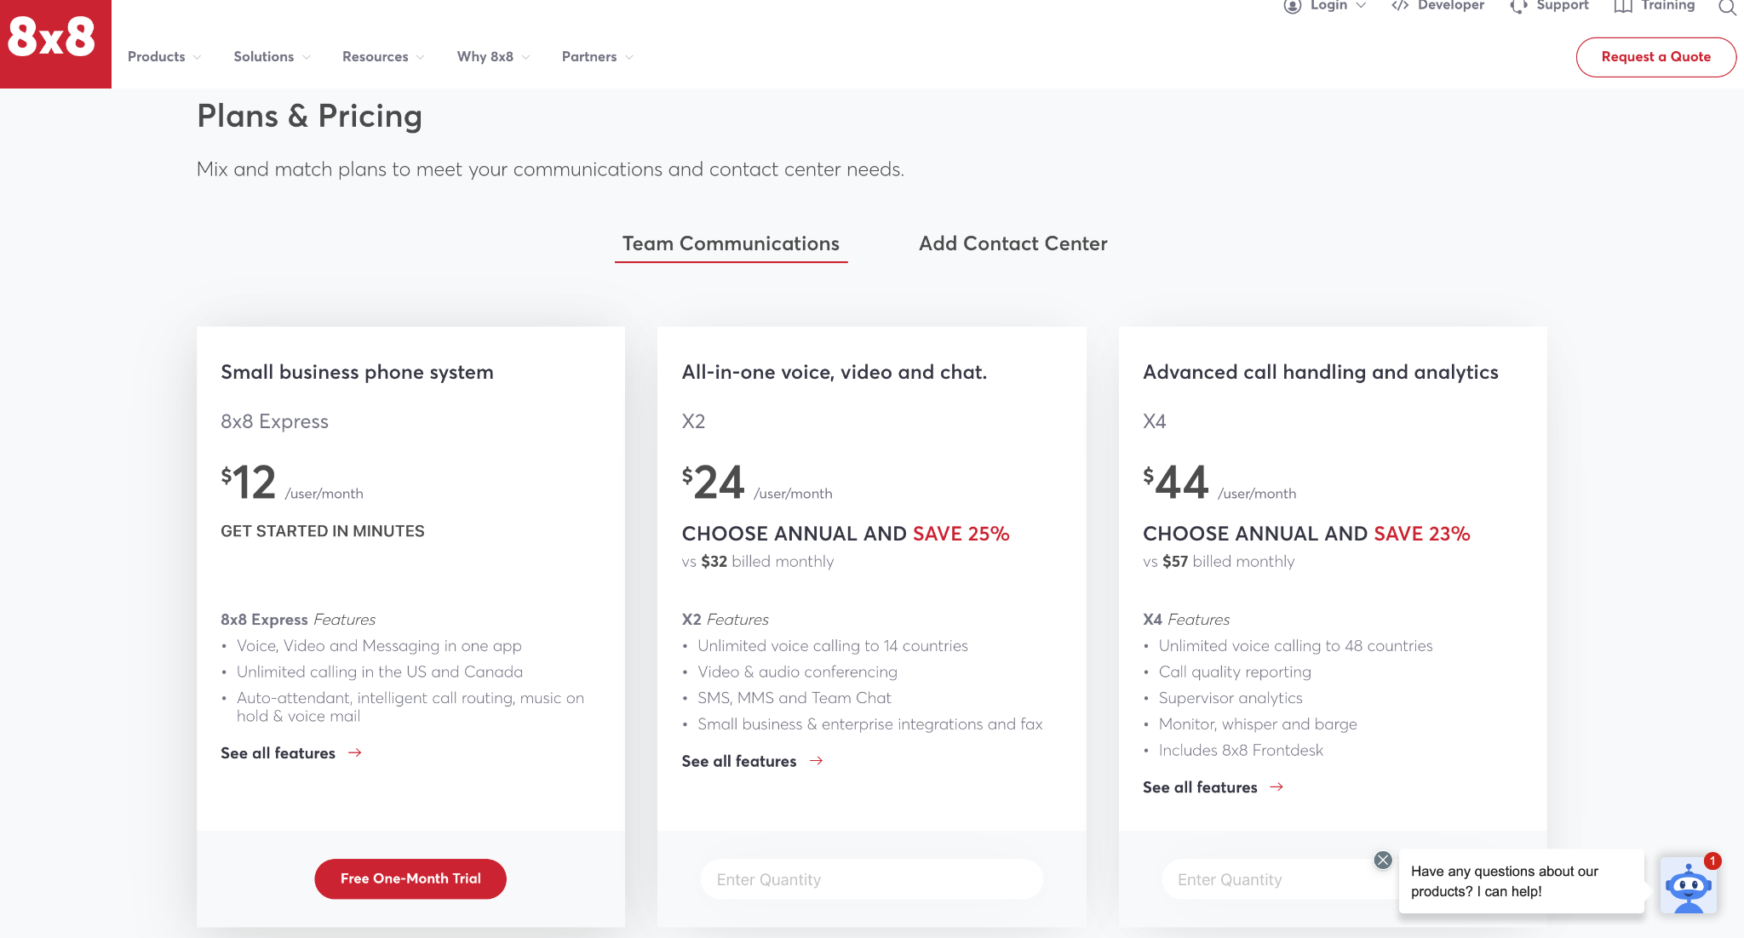The width and height of the screenshot is (1744, 938).
Task: Switch to Add Contact Center tab
Action: click(x=1013, y=244)
